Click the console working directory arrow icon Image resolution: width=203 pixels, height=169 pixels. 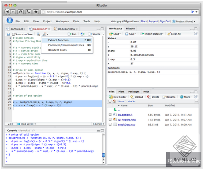(33, 131)
